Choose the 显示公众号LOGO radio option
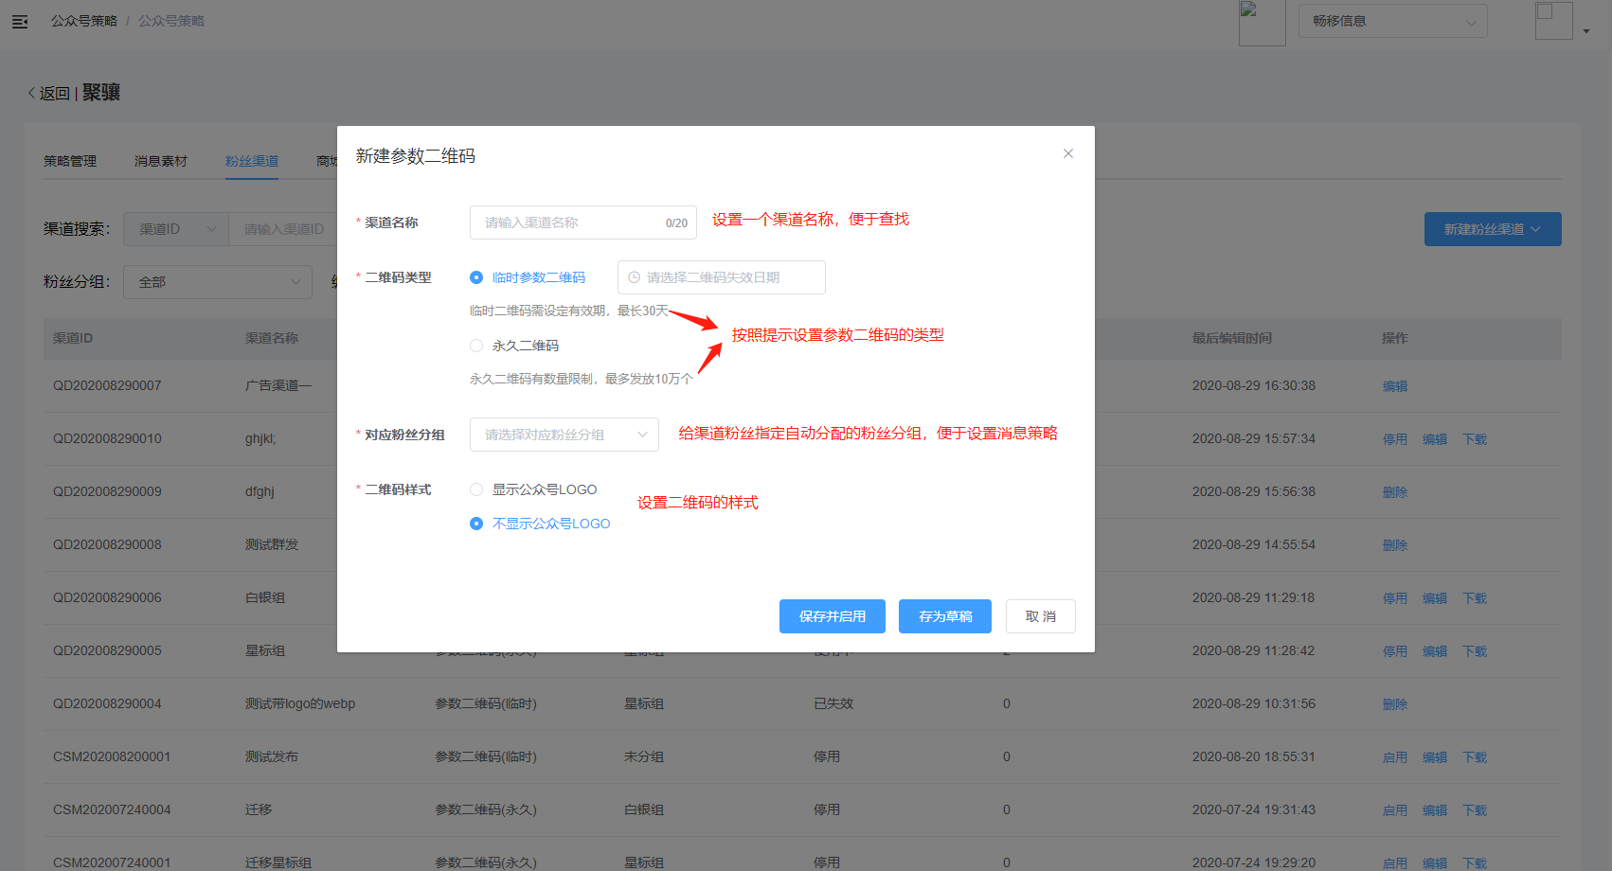The width and height of the screenshot is (1612, 871). click(476, 489)
